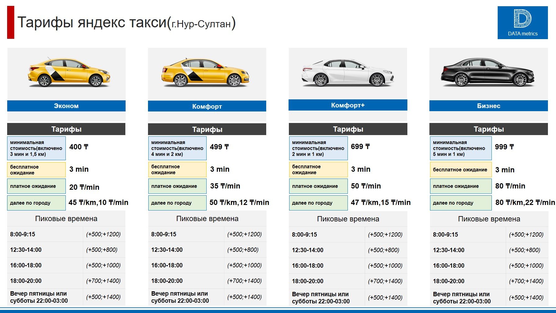
Task: Select the yellow Комфорт taxi car image
Action: 205,73
